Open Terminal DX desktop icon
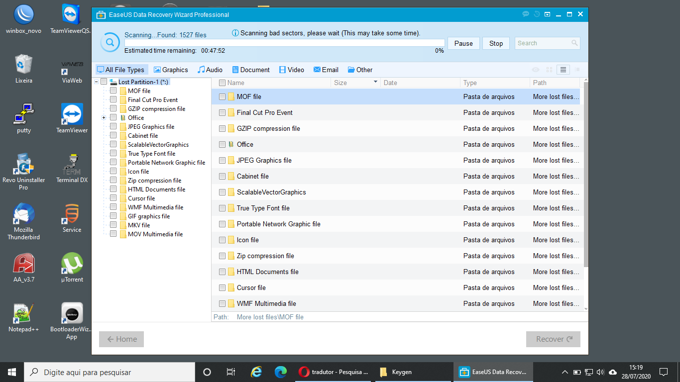The height and width of the screenshot is (382, 680). 72,169
